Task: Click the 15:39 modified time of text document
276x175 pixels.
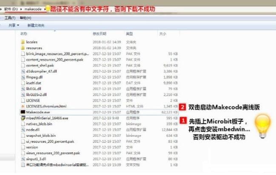Action: [x=116, y=165]
